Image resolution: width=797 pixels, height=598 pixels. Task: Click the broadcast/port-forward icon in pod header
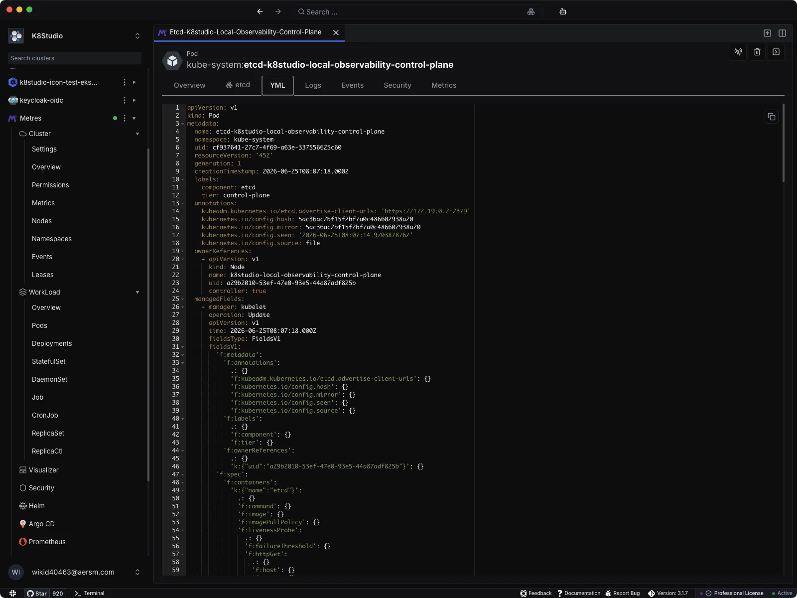[738, 52]
